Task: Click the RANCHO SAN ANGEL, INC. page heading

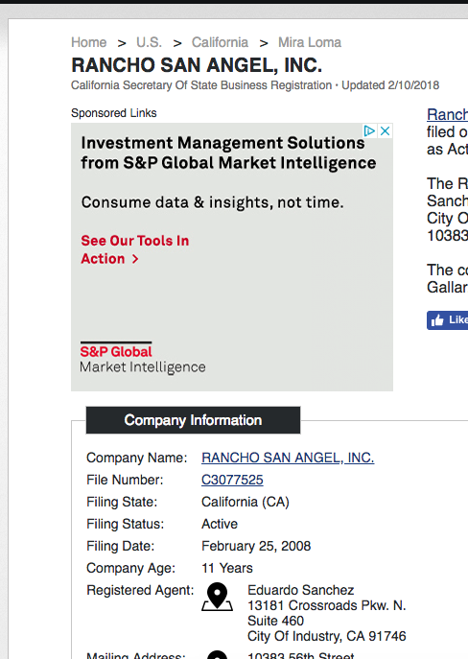Action: [197, 65]
